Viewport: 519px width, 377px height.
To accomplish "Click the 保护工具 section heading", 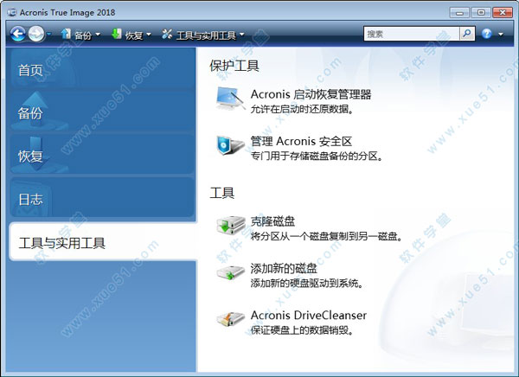I will tap(234, 66).
